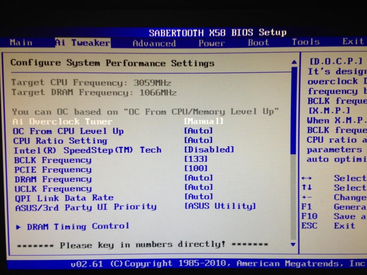Select OC From CPU Level Up

coord(68,131)
